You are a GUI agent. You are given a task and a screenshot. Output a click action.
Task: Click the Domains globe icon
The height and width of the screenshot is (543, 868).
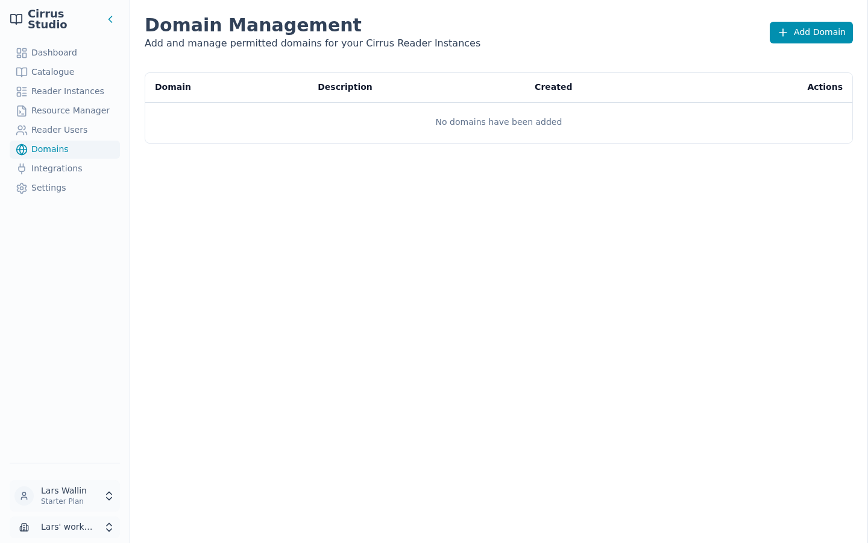pyautogui.click(x=22, y=150)
